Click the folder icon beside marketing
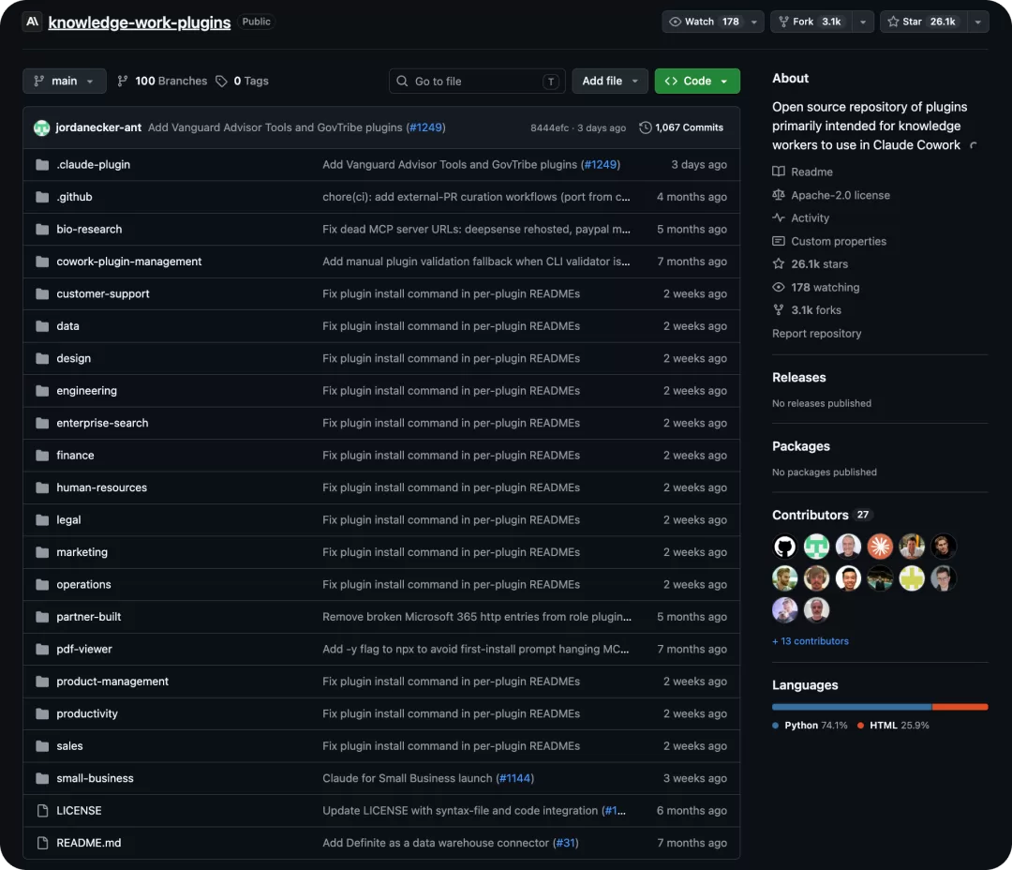This screenshot has height=870, width=1012. [42, 552]
